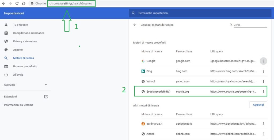The width and height of the screenshot is (274, 140).
Task: Expand the Avanzate section arrow
Action: point(46,85)
